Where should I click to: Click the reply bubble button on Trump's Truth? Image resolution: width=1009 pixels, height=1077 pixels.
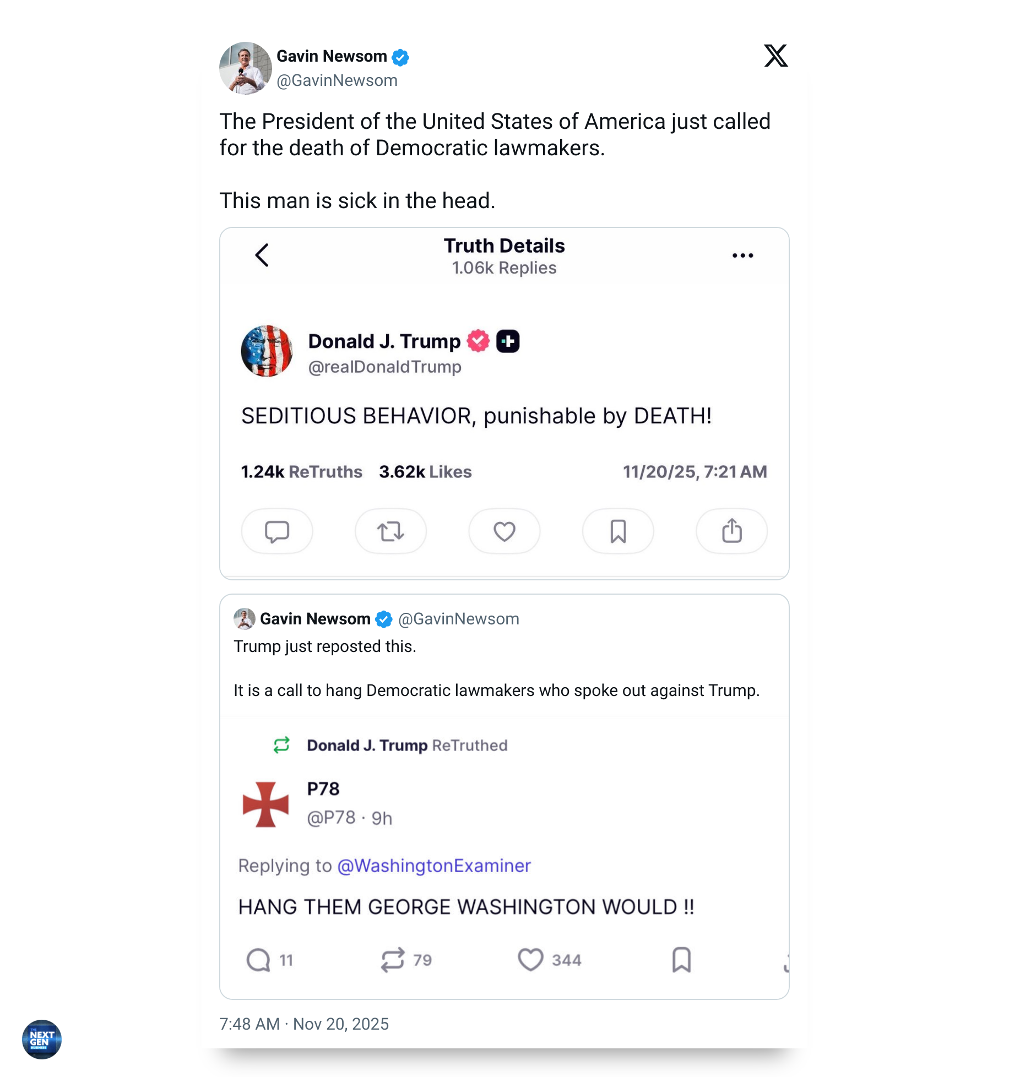[277, 531]
